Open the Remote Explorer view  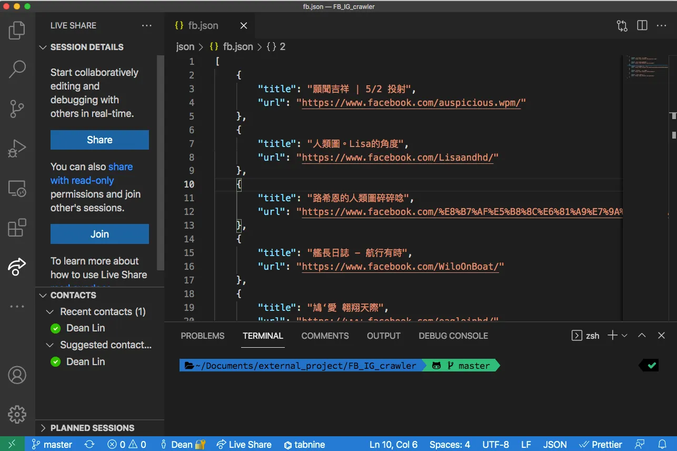(17, 188)
